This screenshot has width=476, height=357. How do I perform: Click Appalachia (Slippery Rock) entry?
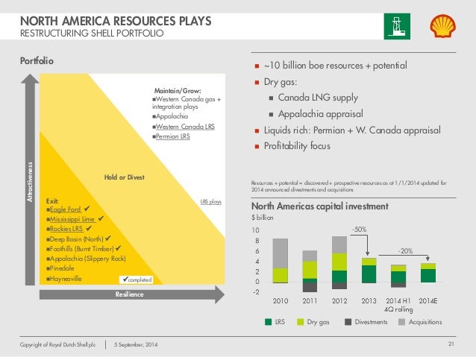tap(86, 259)
